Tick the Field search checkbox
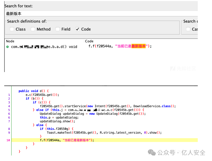212x161 pixels. (x=58, y=29)
